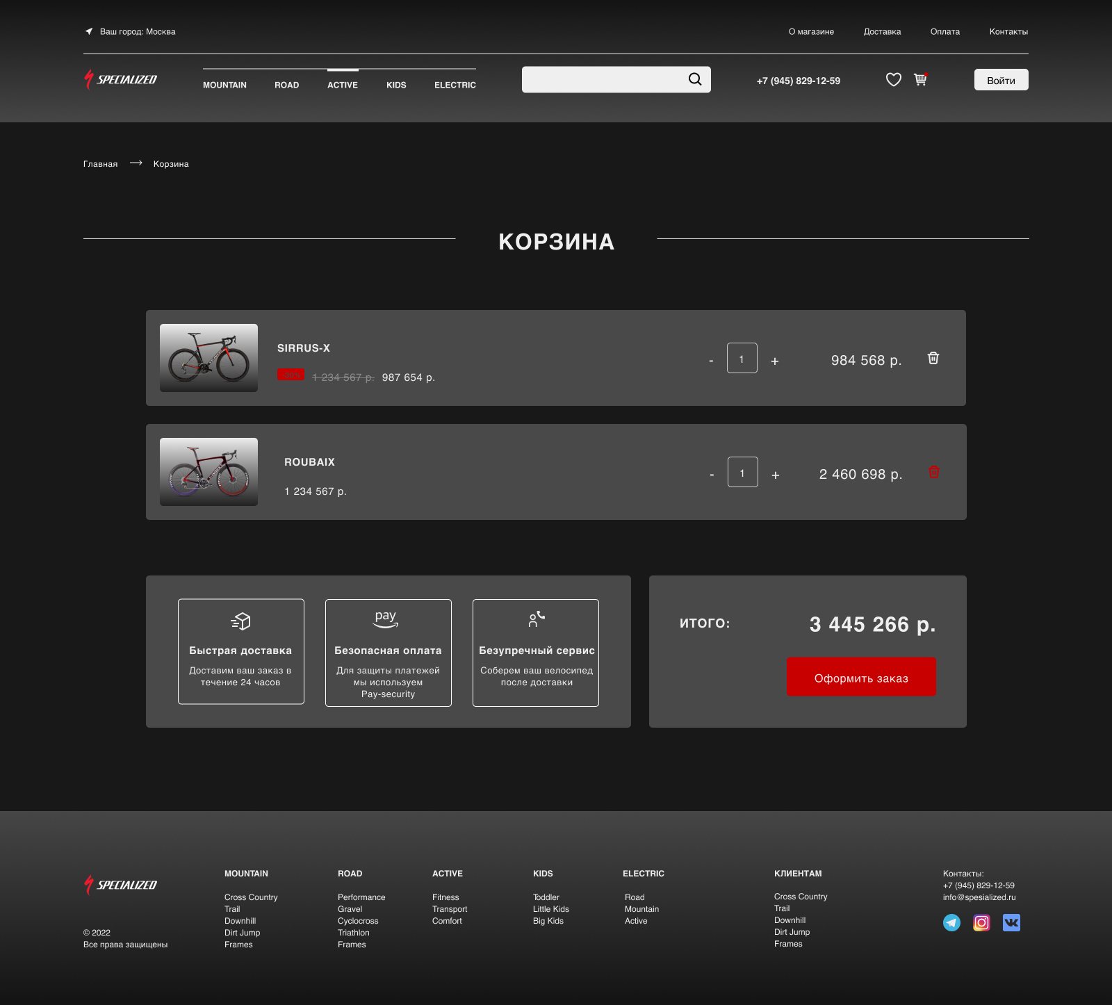Image resolution: width=1112 pixels, height=1005 pixels.
Task: Open the Instagram social link
Action: coord(981,923)
